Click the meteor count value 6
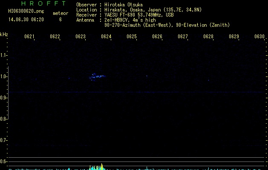 click(61, 20)
